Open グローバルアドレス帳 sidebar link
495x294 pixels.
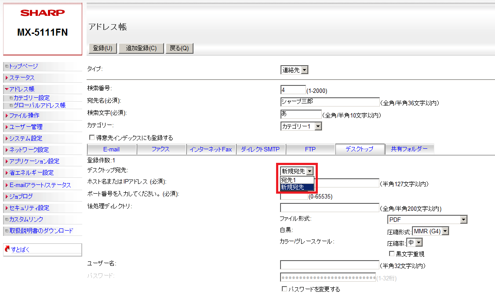(x=39, y=105)
